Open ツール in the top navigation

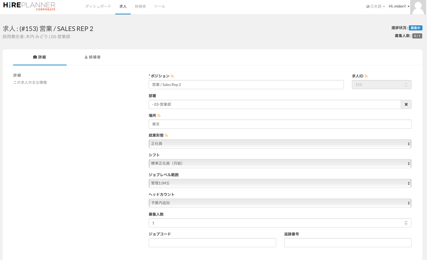point(159,6)
